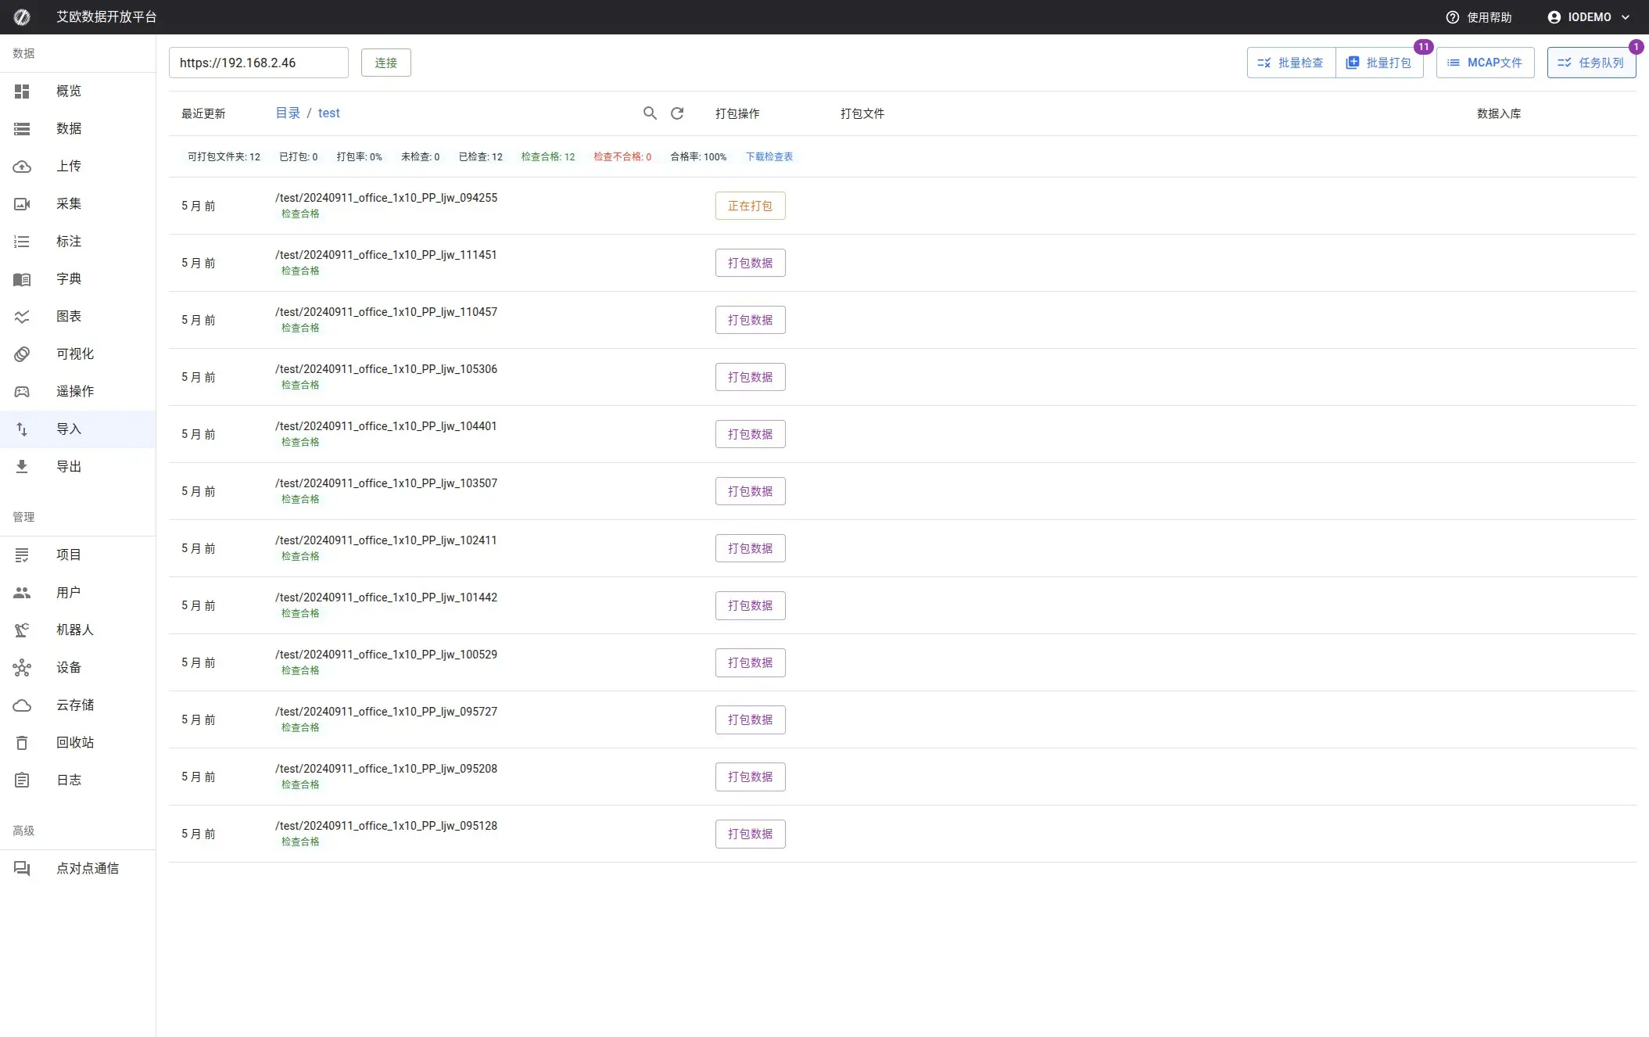
Task: Open the 任务队列 task queue
Action: (1590, 63)
